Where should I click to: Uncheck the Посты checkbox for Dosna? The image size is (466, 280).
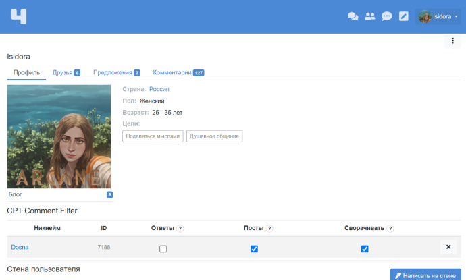(254, 249)
